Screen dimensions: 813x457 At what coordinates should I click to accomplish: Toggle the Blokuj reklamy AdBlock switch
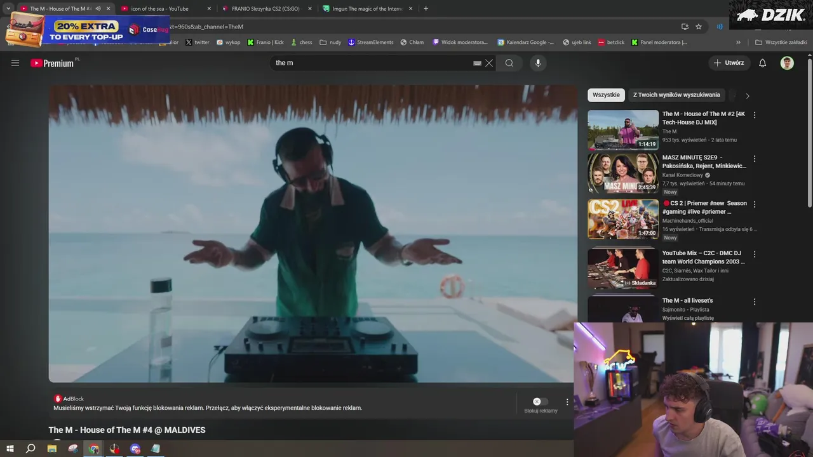(541, 401)
